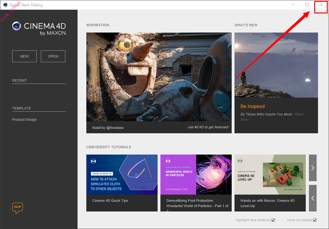Open the simulated cloth tutorial thumbnail
The height and width of the screenshot is (229, 329).
pos(122,175)
